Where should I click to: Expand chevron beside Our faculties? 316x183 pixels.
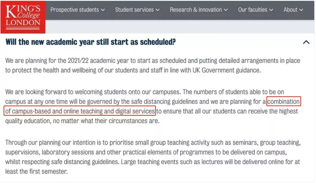coord(271,10)
